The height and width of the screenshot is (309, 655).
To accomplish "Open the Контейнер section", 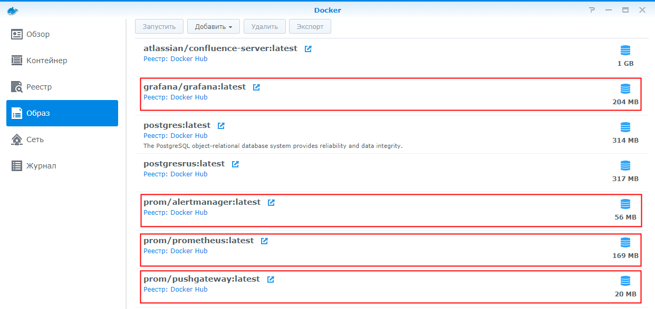I will pyautogui.click(x=46, y=61).
